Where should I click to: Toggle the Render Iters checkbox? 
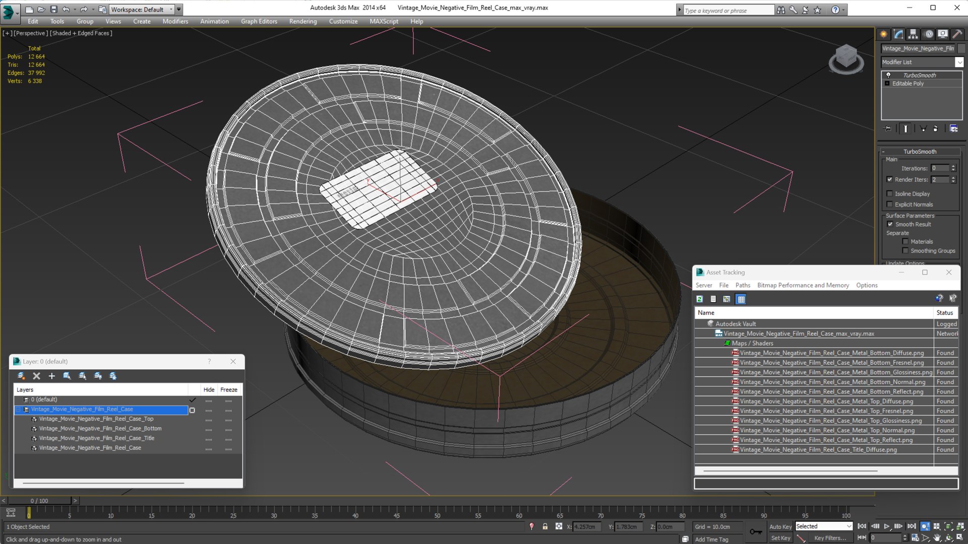(890, 179)
